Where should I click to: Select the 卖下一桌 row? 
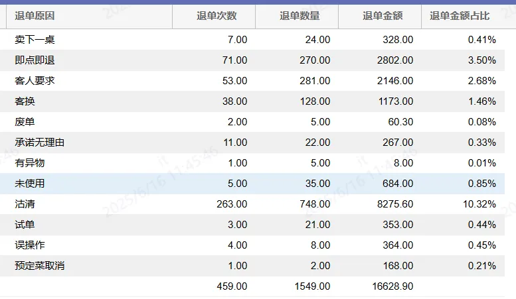coord(35,40)
